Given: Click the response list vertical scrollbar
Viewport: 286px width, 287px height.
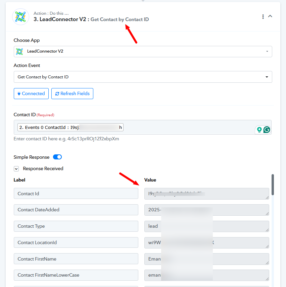Looking at the screenshot, I should 273,185.
